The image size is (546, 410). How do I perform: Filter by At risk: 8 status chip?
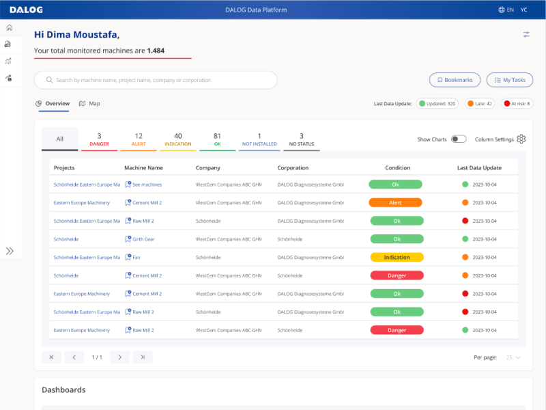[517, 104]
